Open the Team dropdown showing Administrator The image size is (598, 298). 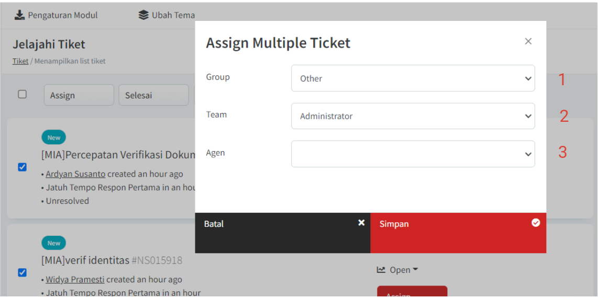(x=413, y=116)
